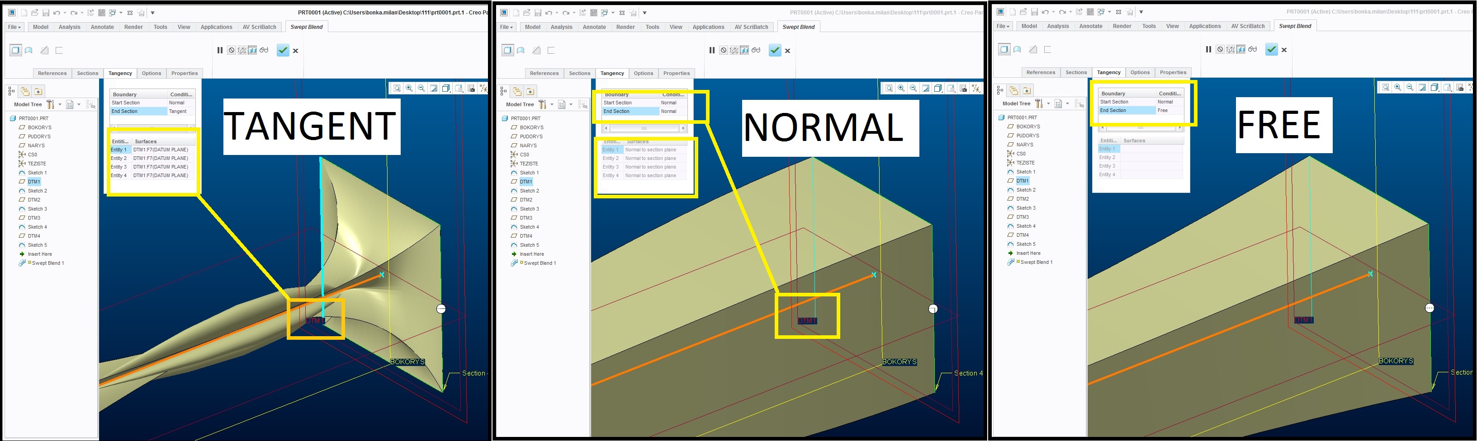
Task: Select the surface swept blend icon
Action: 29,50
